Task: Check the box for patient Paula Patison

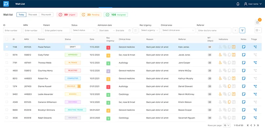Action: [x=7, y=47]
